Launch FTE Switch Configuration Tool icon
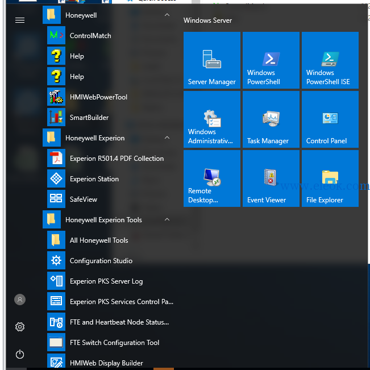This screenshot has height=370, width=370. click(56, 342)
